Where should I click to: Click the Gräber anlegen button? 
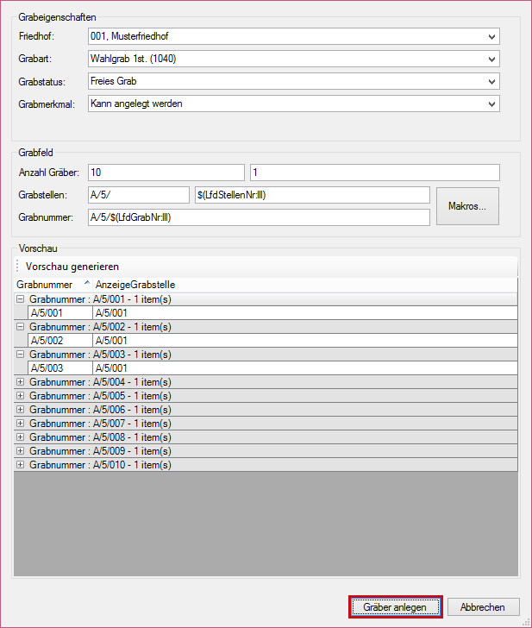tap(395, 607)
